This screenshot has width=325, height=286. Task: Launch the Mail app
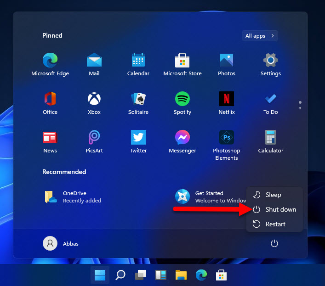tap(94, 64)
